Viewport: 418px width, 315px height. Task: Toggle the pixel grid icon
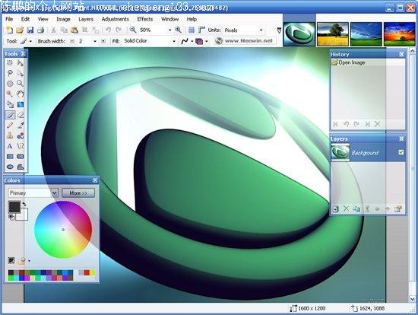coord(191,30)
